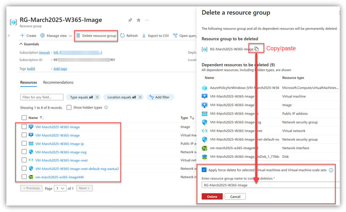Click the Tags edit link
The image size is (346, 212).
click(31, 69)
